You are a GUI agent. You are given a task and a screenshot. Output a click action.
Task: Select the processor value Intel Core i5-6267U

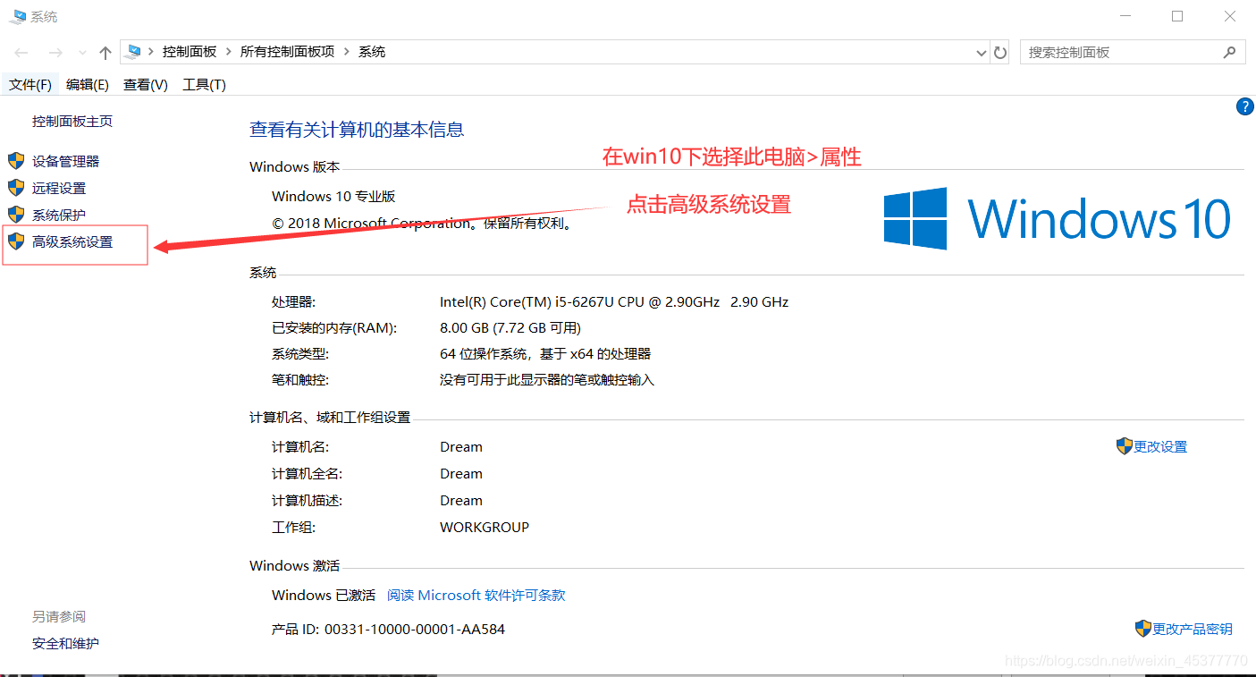(x=614, y=302)
